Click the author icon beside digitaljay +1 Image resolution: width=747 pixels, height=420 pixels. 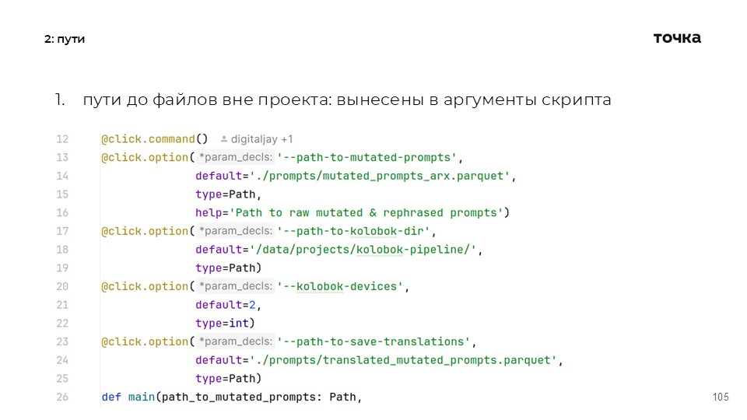[x=223, y=139]
